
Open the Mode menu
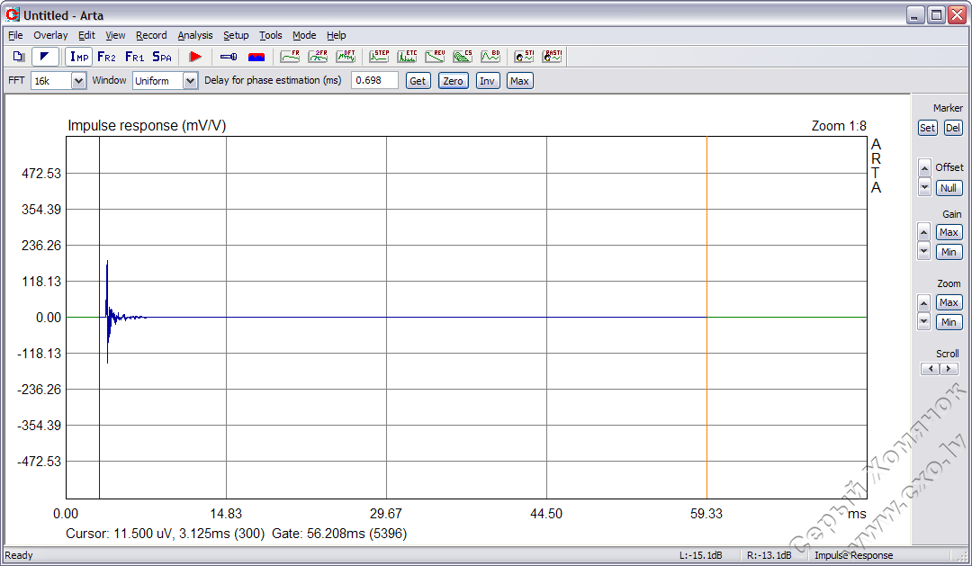[304, 35]
